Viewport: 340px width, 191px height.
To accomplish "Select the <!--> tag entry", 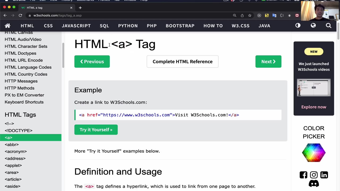I will coord(9,124).
